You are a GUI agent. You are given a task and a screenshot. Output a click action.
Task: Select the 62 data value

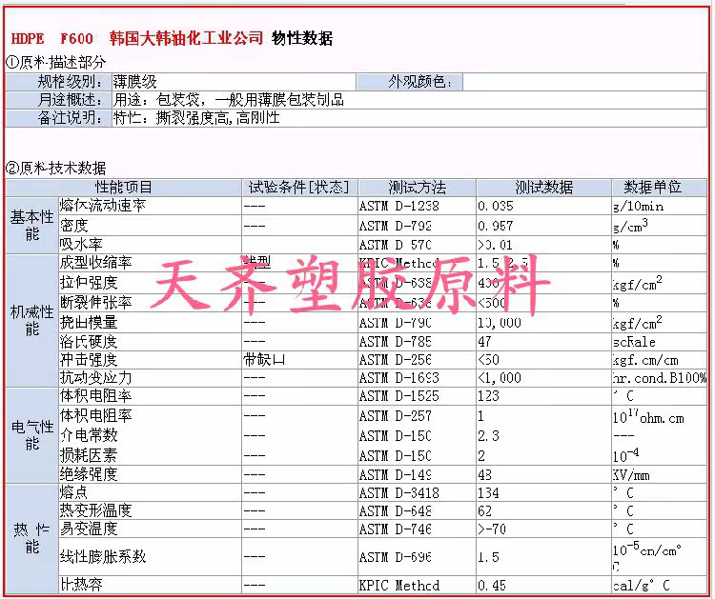484,510
